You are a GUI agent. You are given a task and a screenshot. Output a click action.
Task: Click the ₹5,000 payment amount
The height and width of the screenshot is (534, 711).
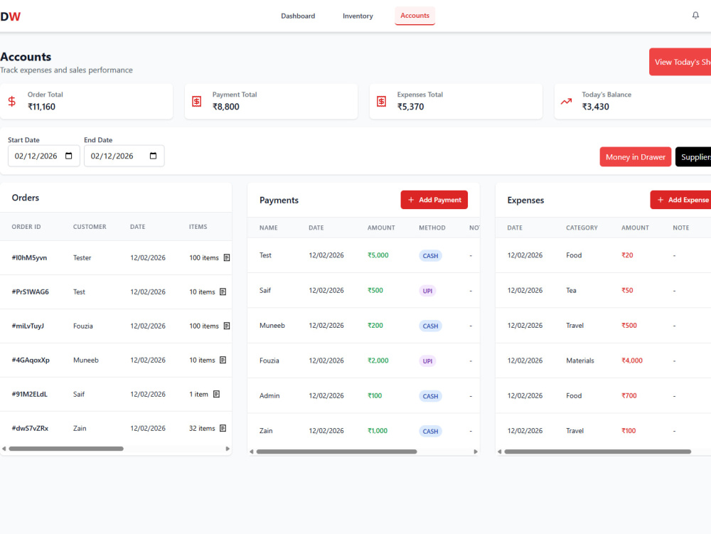click(x=378, y=255)
